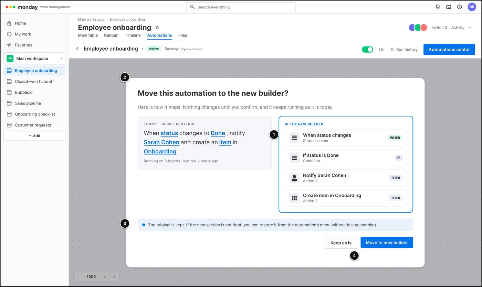Open the Employee onboarding automation name dropdown
The width and height of the screenshot is (482, 287).
pos(142,49)
